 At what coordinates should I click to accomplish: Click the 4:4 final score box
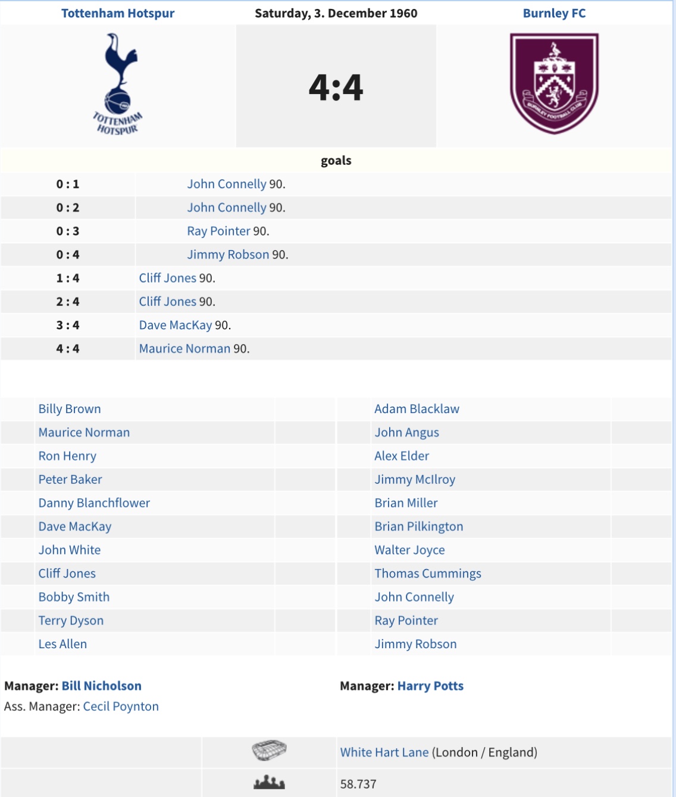point(336,87)
